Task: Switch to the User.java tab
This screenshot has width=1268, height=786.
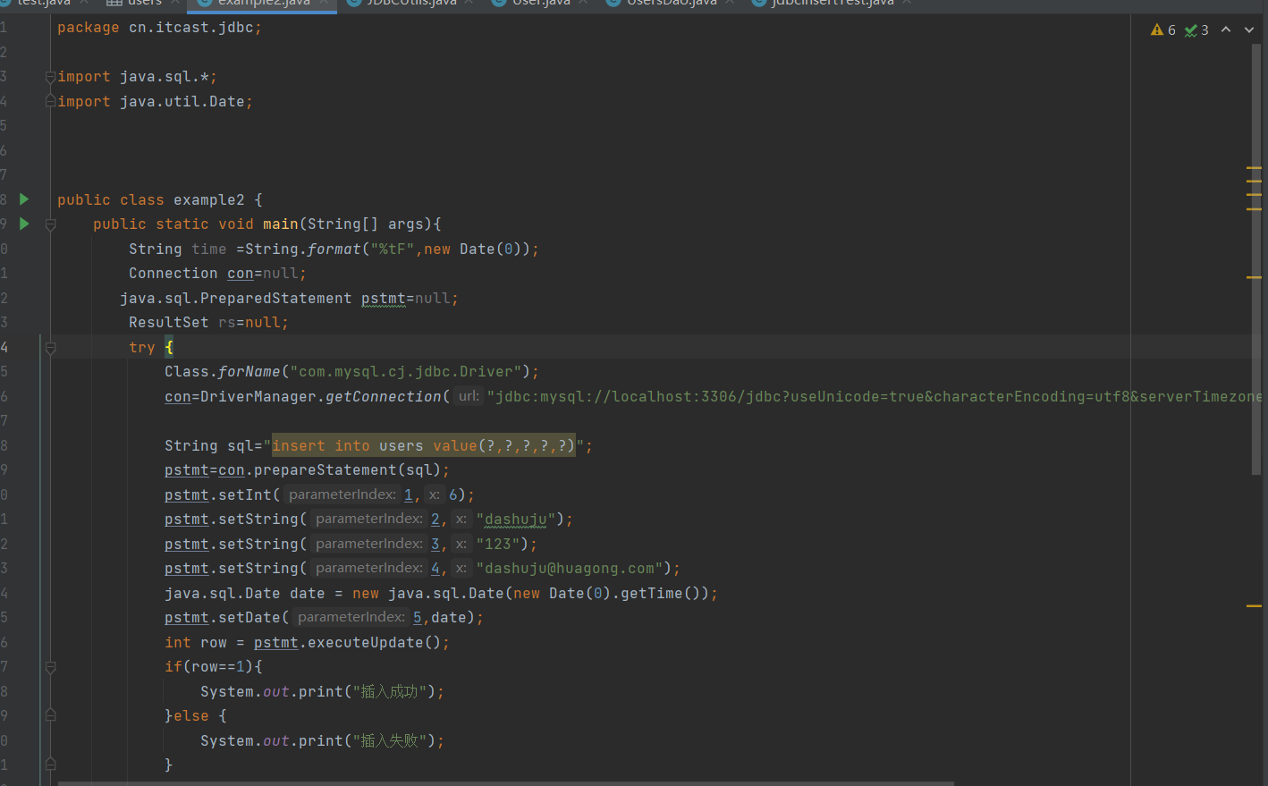Action: coord(542,4)
